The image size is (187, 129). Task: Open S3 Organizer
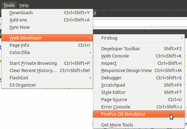click(47, 85)
